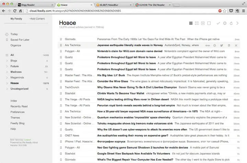
Task: Open Help page in sidebar
Action: point(13,129)
